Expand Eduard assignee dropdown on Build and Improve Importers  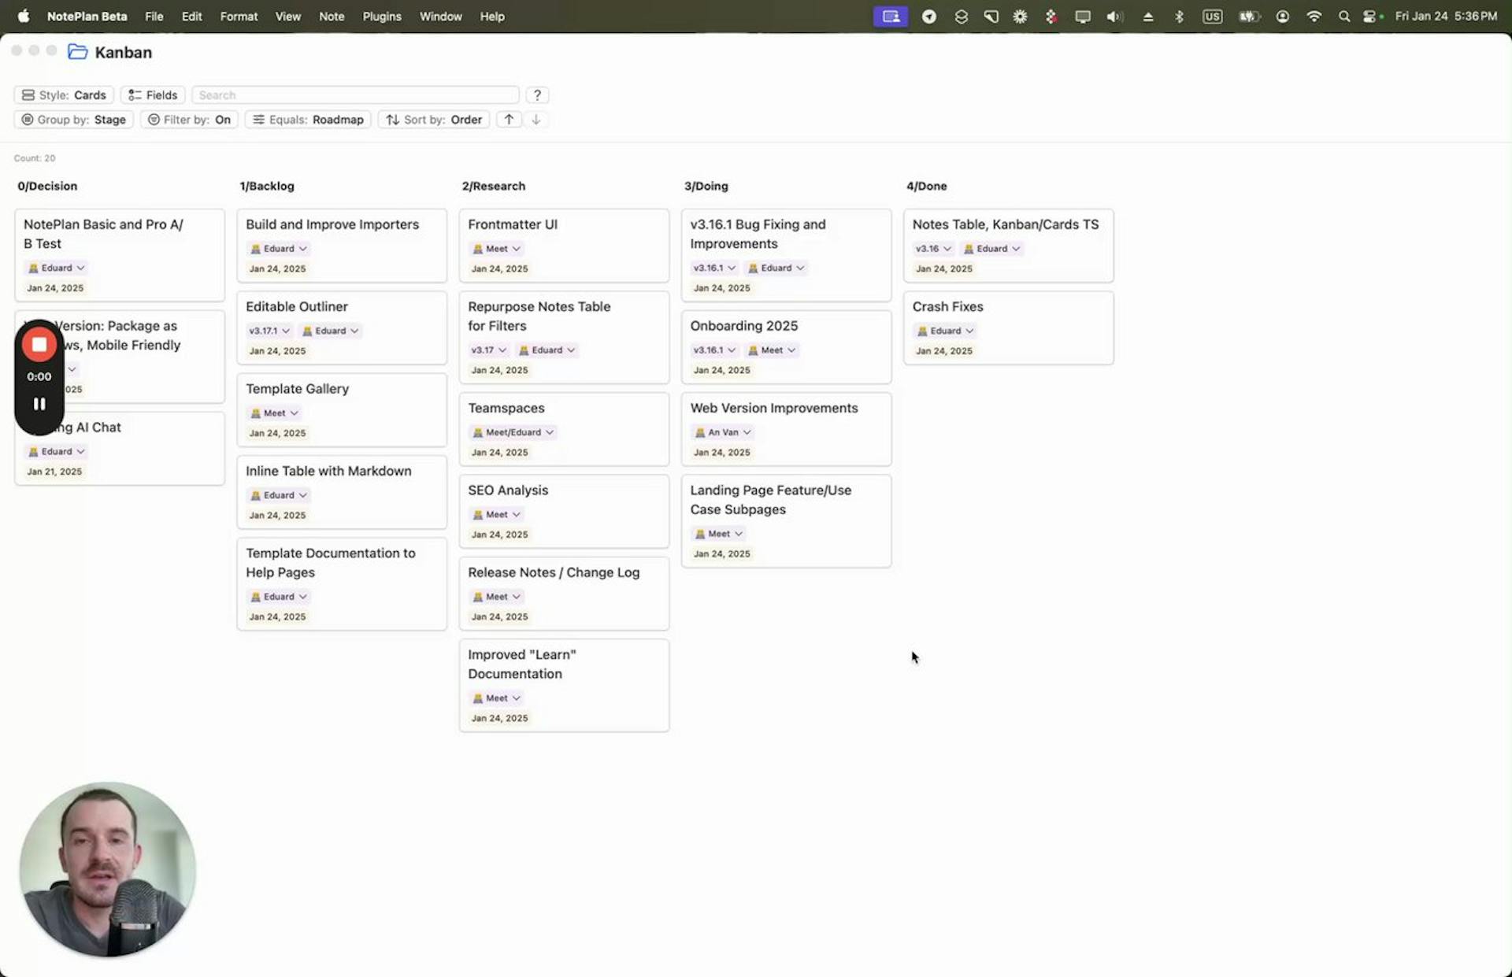303,248
